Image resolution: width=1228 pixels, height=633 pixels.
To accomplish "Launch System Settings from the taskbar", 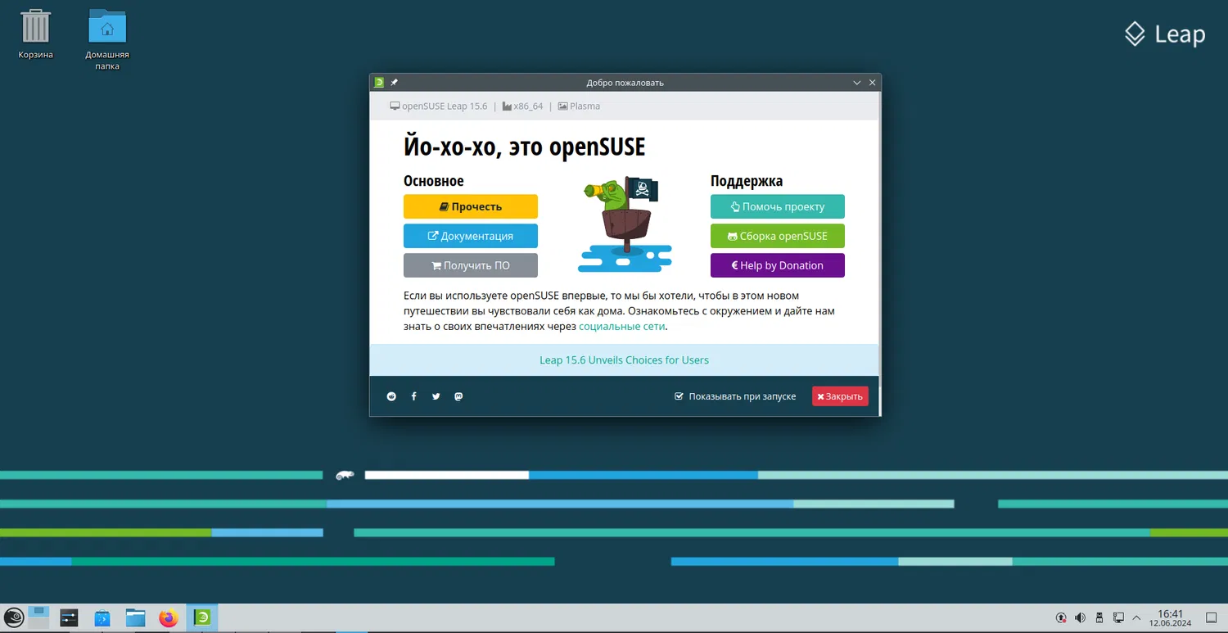I will pos(69,617).
